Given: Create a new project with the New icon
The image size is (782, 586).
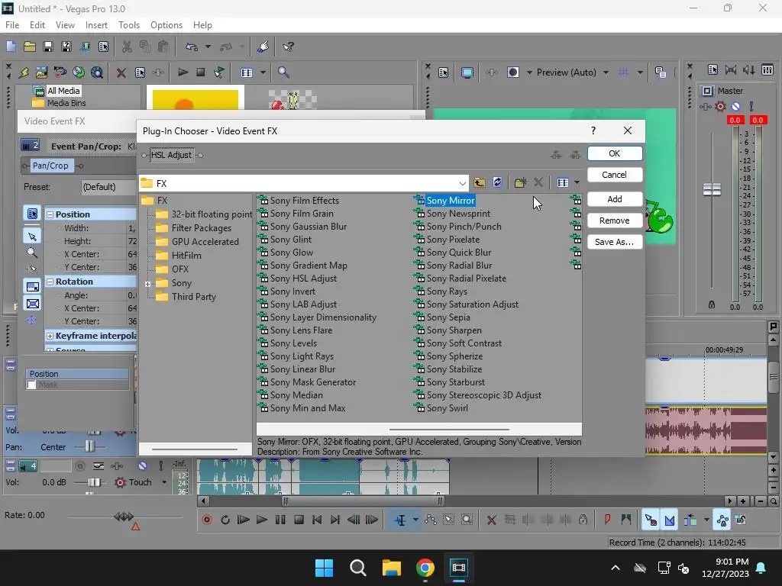Looking at the screenshot, I should tap(11, 47).
